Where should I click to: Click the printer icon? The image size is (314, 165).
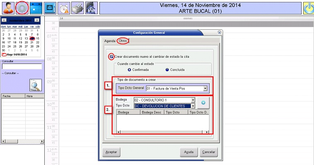click(77, 7)
